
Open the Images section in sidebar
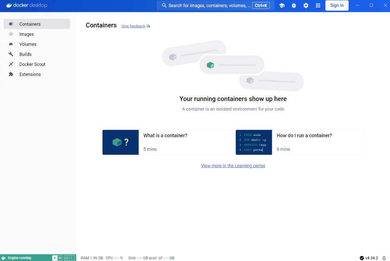click(x=27, y=34)
